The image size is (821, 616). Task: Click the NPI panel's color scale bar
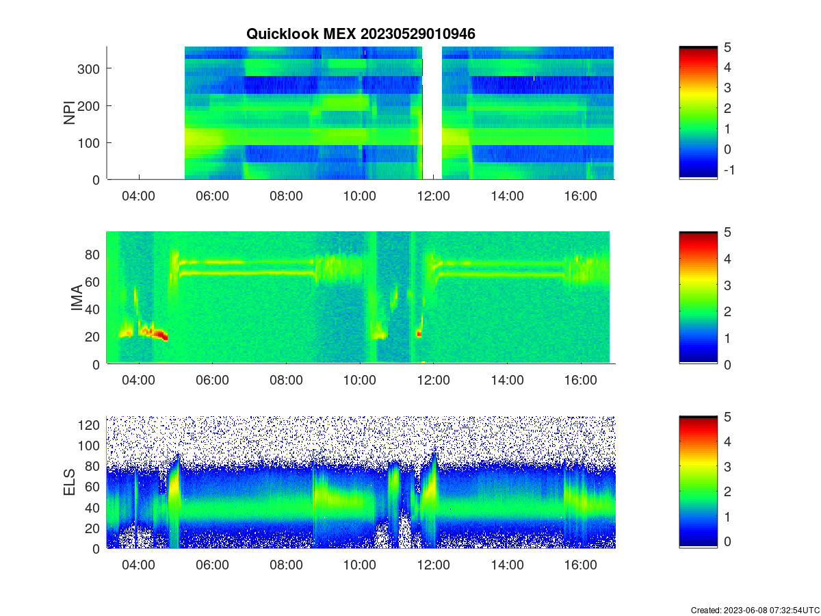[x=699, y=113]
